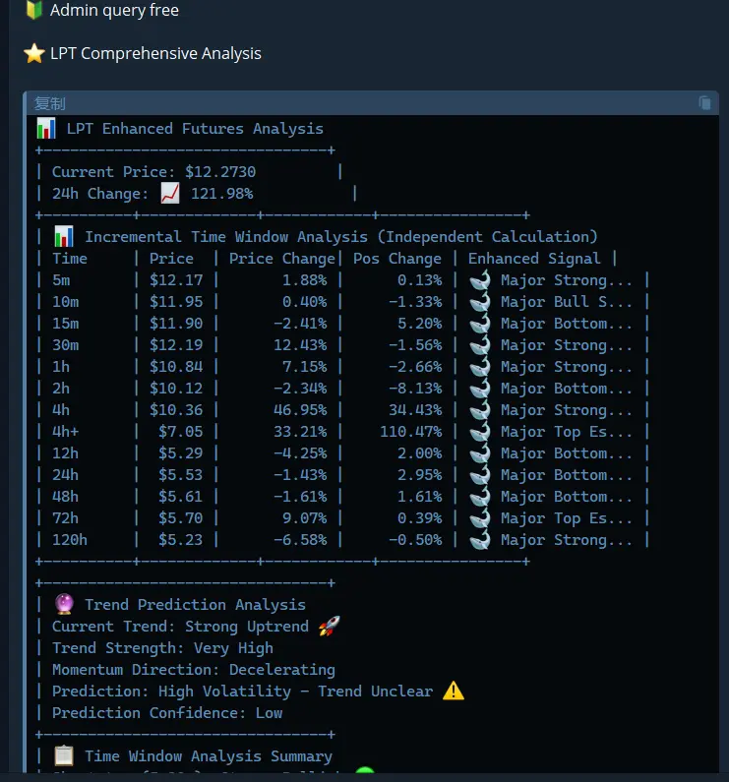Click the clipboard emoji by Time Window Analysis Summary

(64, 756)
